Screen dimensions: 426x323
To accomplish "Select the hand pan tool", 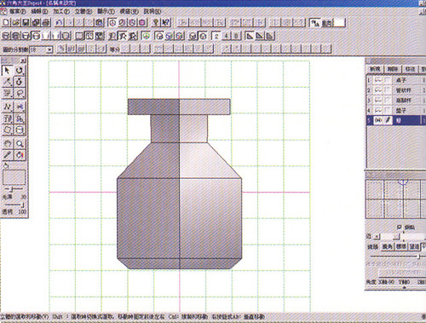I will (x=8, y=144).
